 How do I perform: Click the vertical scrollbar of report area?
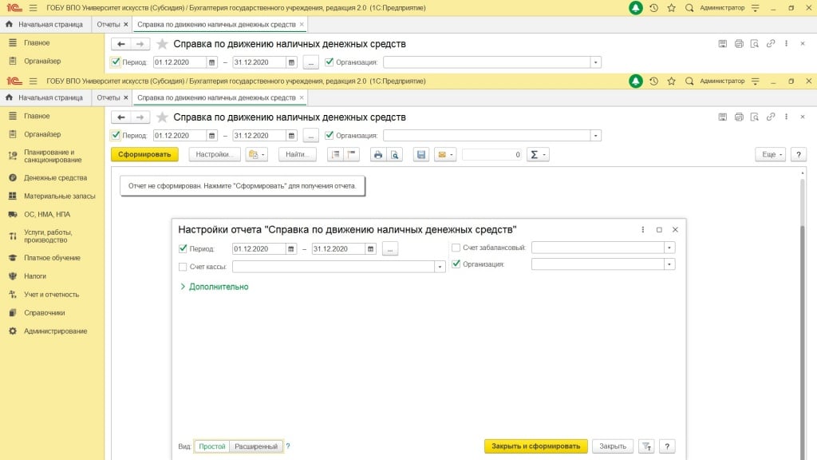802,319
